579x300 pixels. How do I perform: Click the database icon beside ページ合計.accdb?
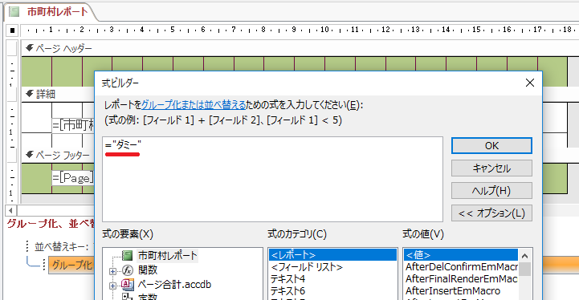(x=128, y=285)
